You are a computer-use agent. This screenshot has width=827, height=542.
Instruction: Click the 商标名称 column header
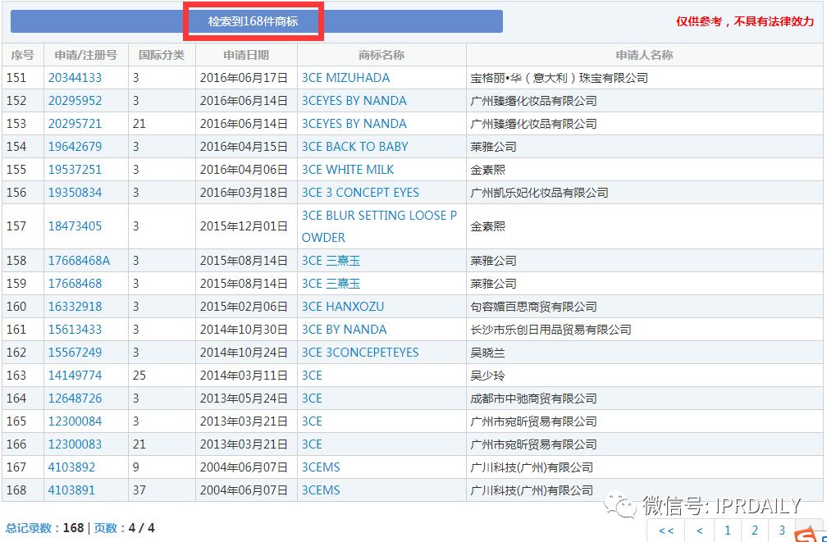pyautogui.click(x=378, y=55)
